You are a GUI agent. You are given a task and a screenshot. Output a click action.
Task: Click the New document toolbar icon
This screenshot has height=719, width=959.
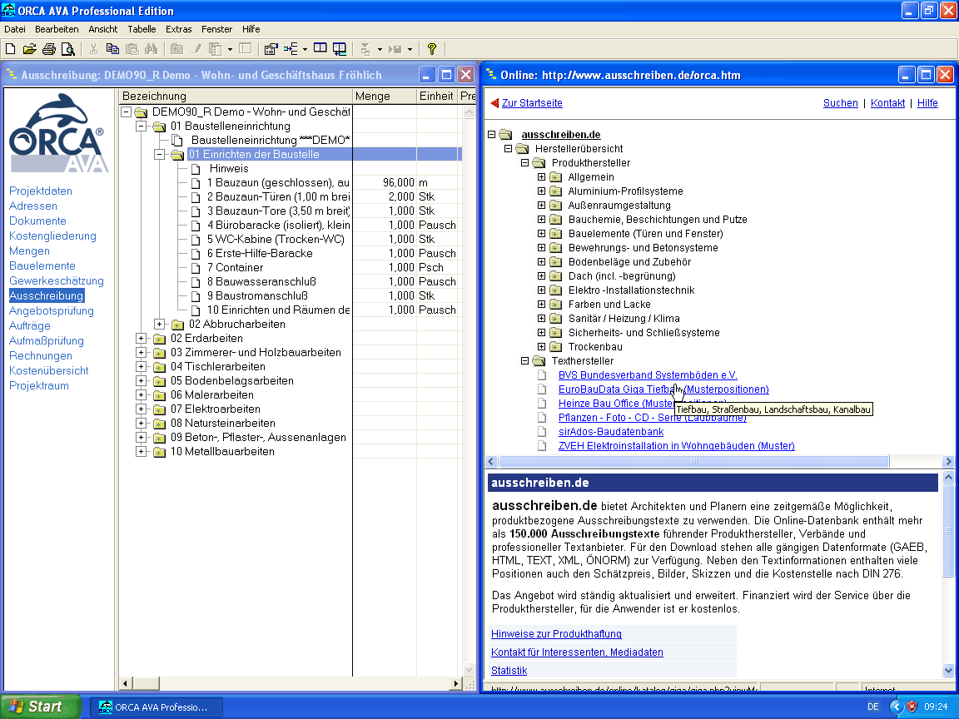pyautogui.click(x=11, y=49)
